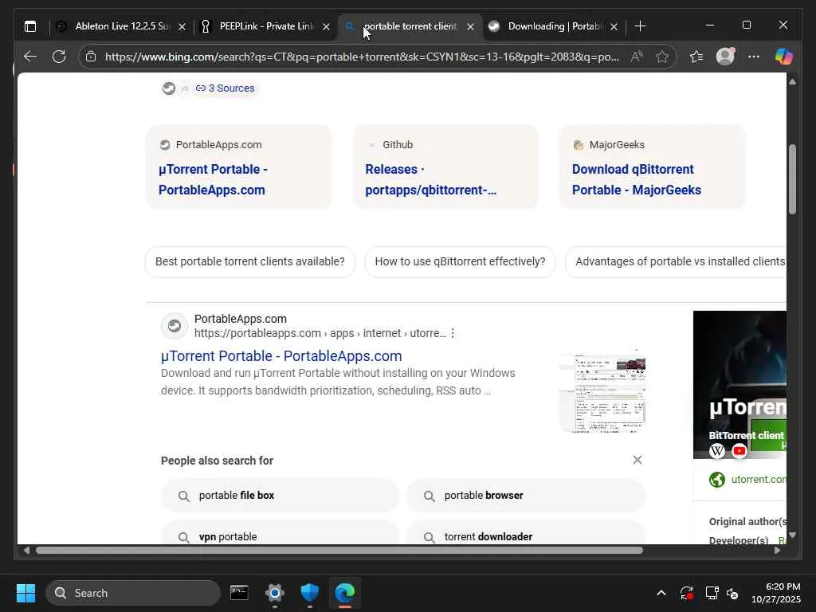
Task: Open Windows Security shield taskbar icon
Action: coord(310,593)
